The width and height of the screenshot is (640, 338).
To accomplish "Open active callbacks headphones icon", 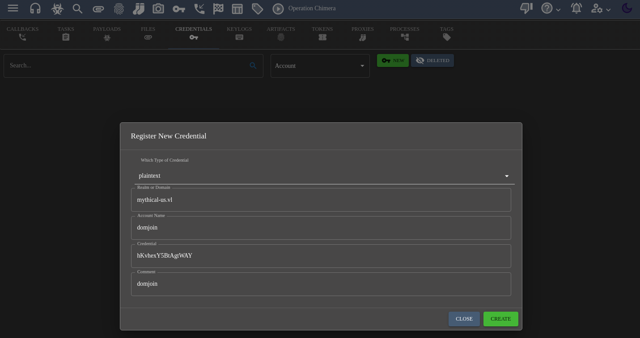I will pyautogui.click(x=35, y=8).
